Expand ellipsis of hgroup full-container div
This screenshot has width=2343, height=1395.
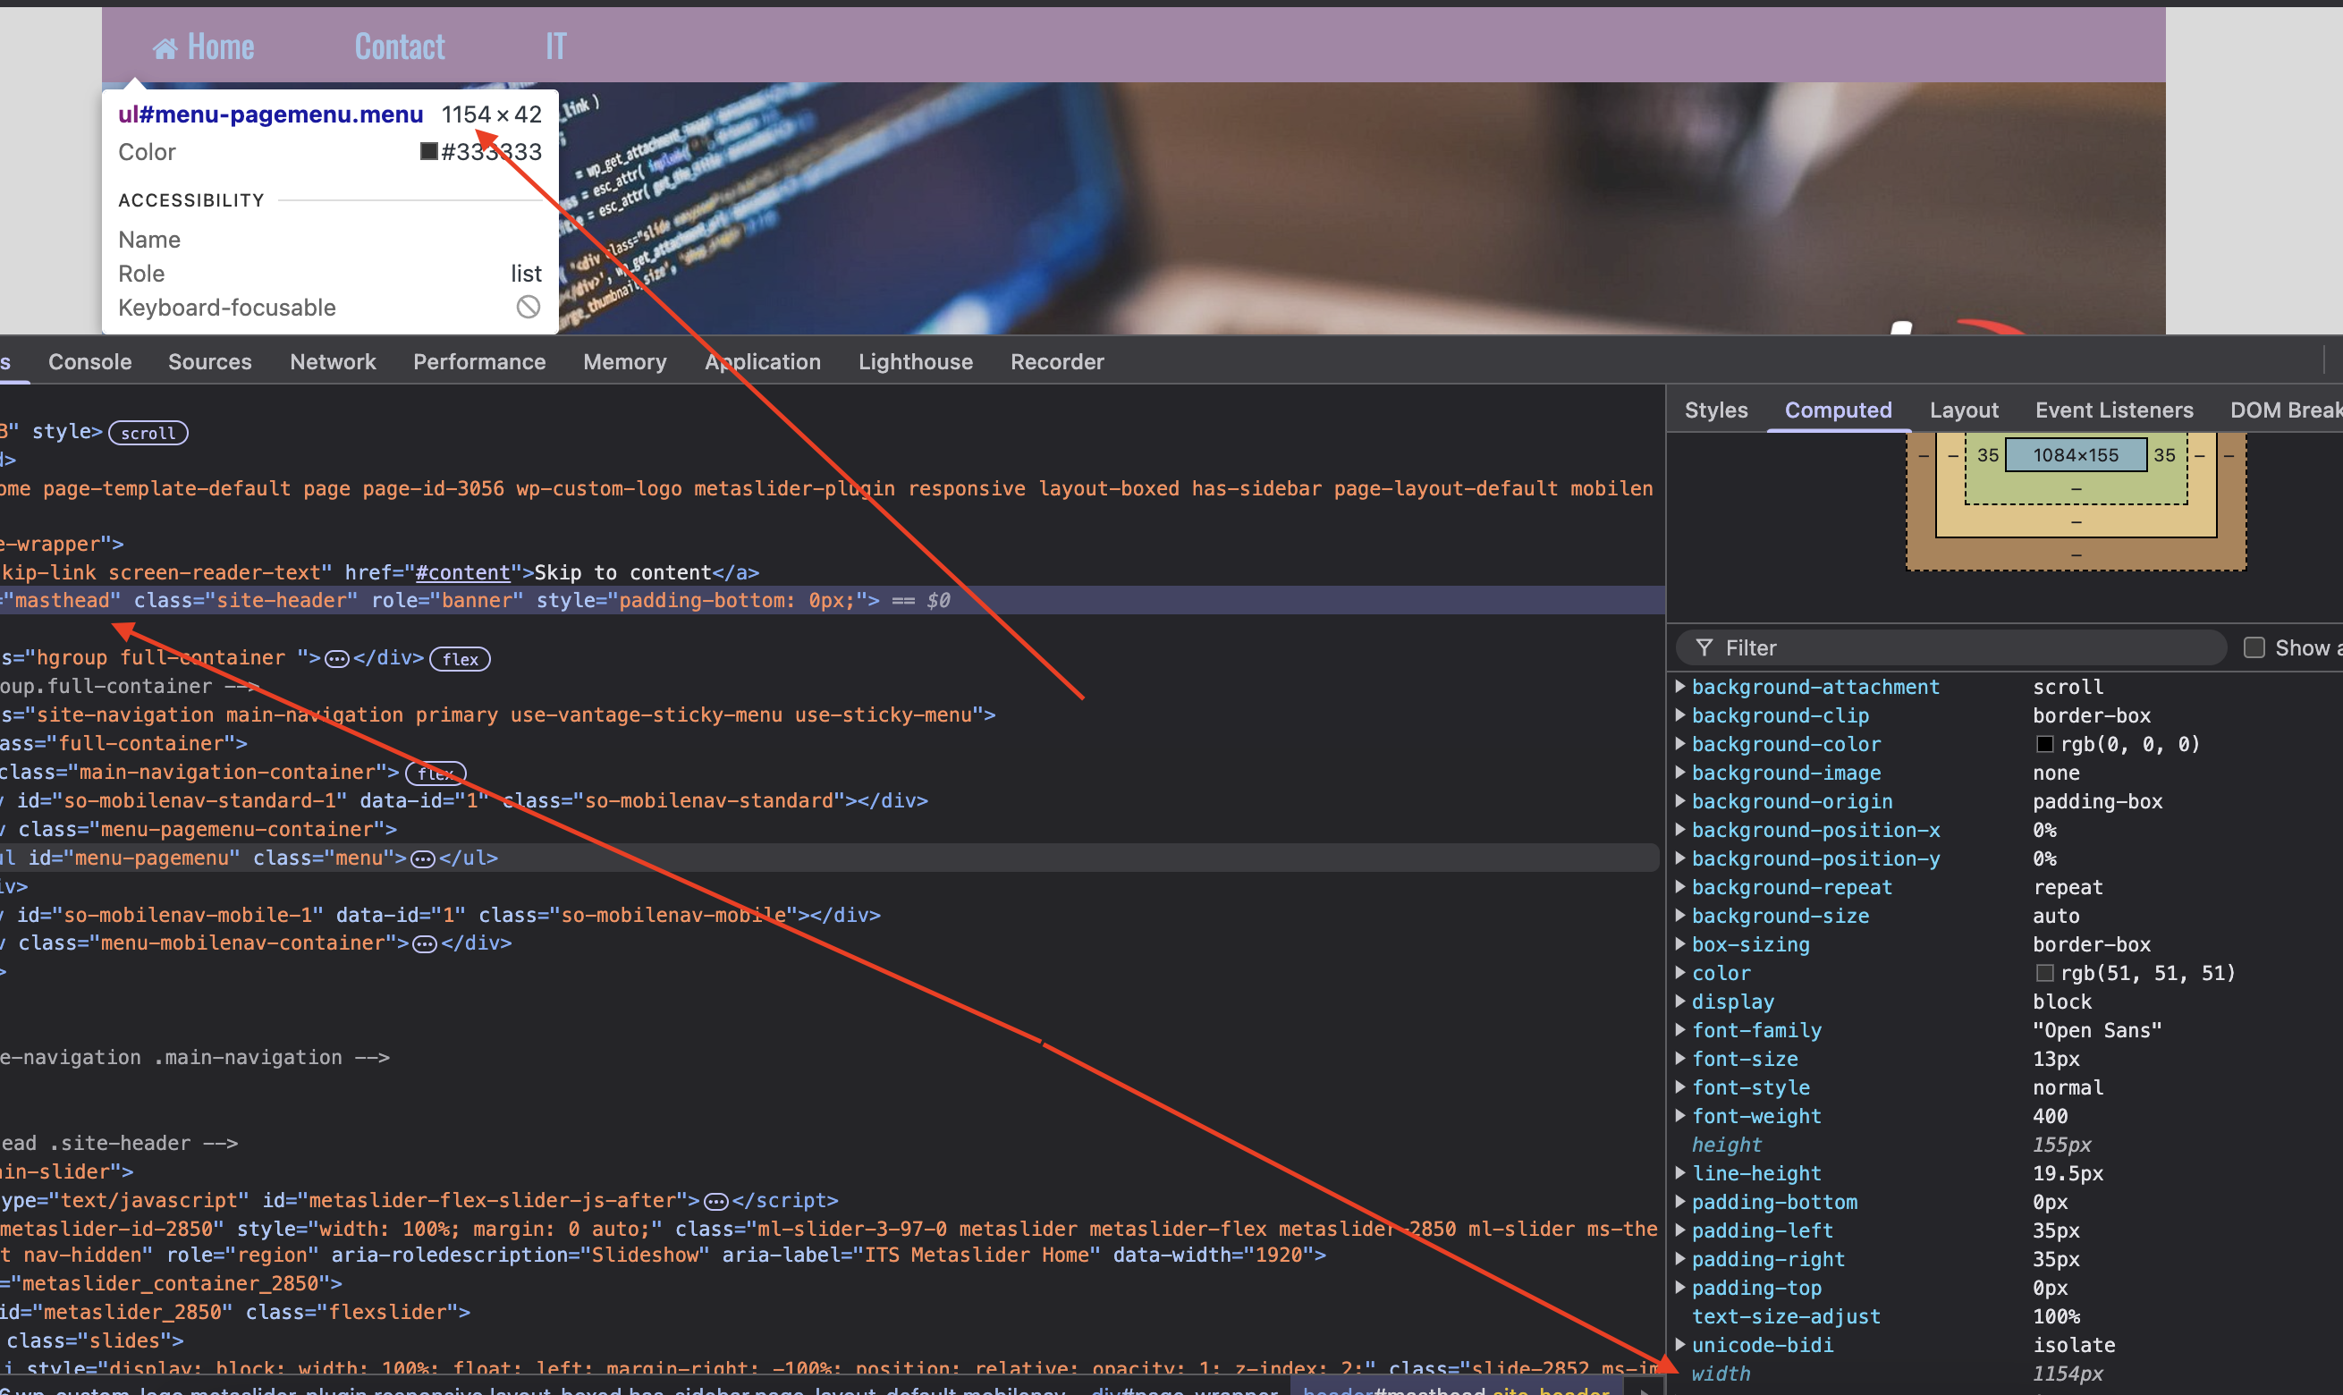(x=336, y=659)
